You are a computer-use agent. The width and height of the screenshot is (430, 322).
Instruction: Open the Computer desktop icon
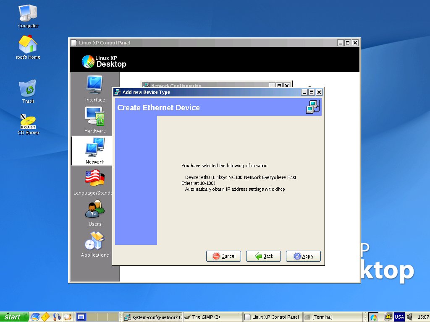[x=28, y=16]
